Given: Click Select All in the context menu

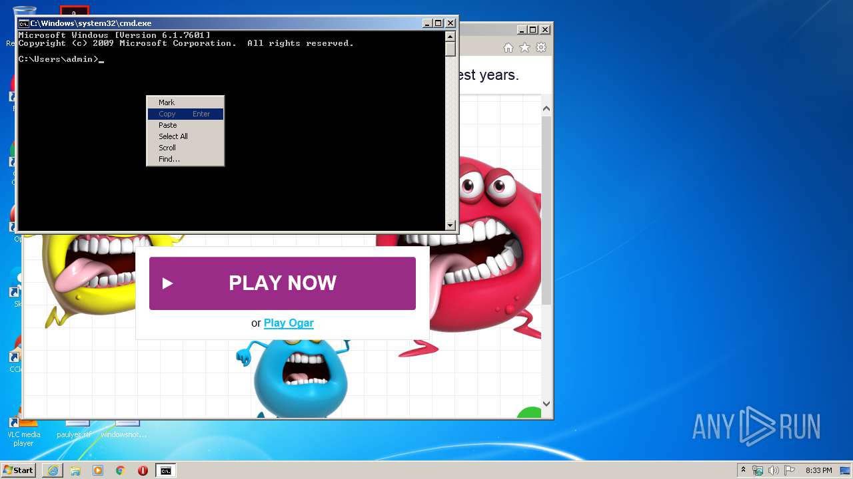Looking at the screenshot, I should (x=185, y=136).
